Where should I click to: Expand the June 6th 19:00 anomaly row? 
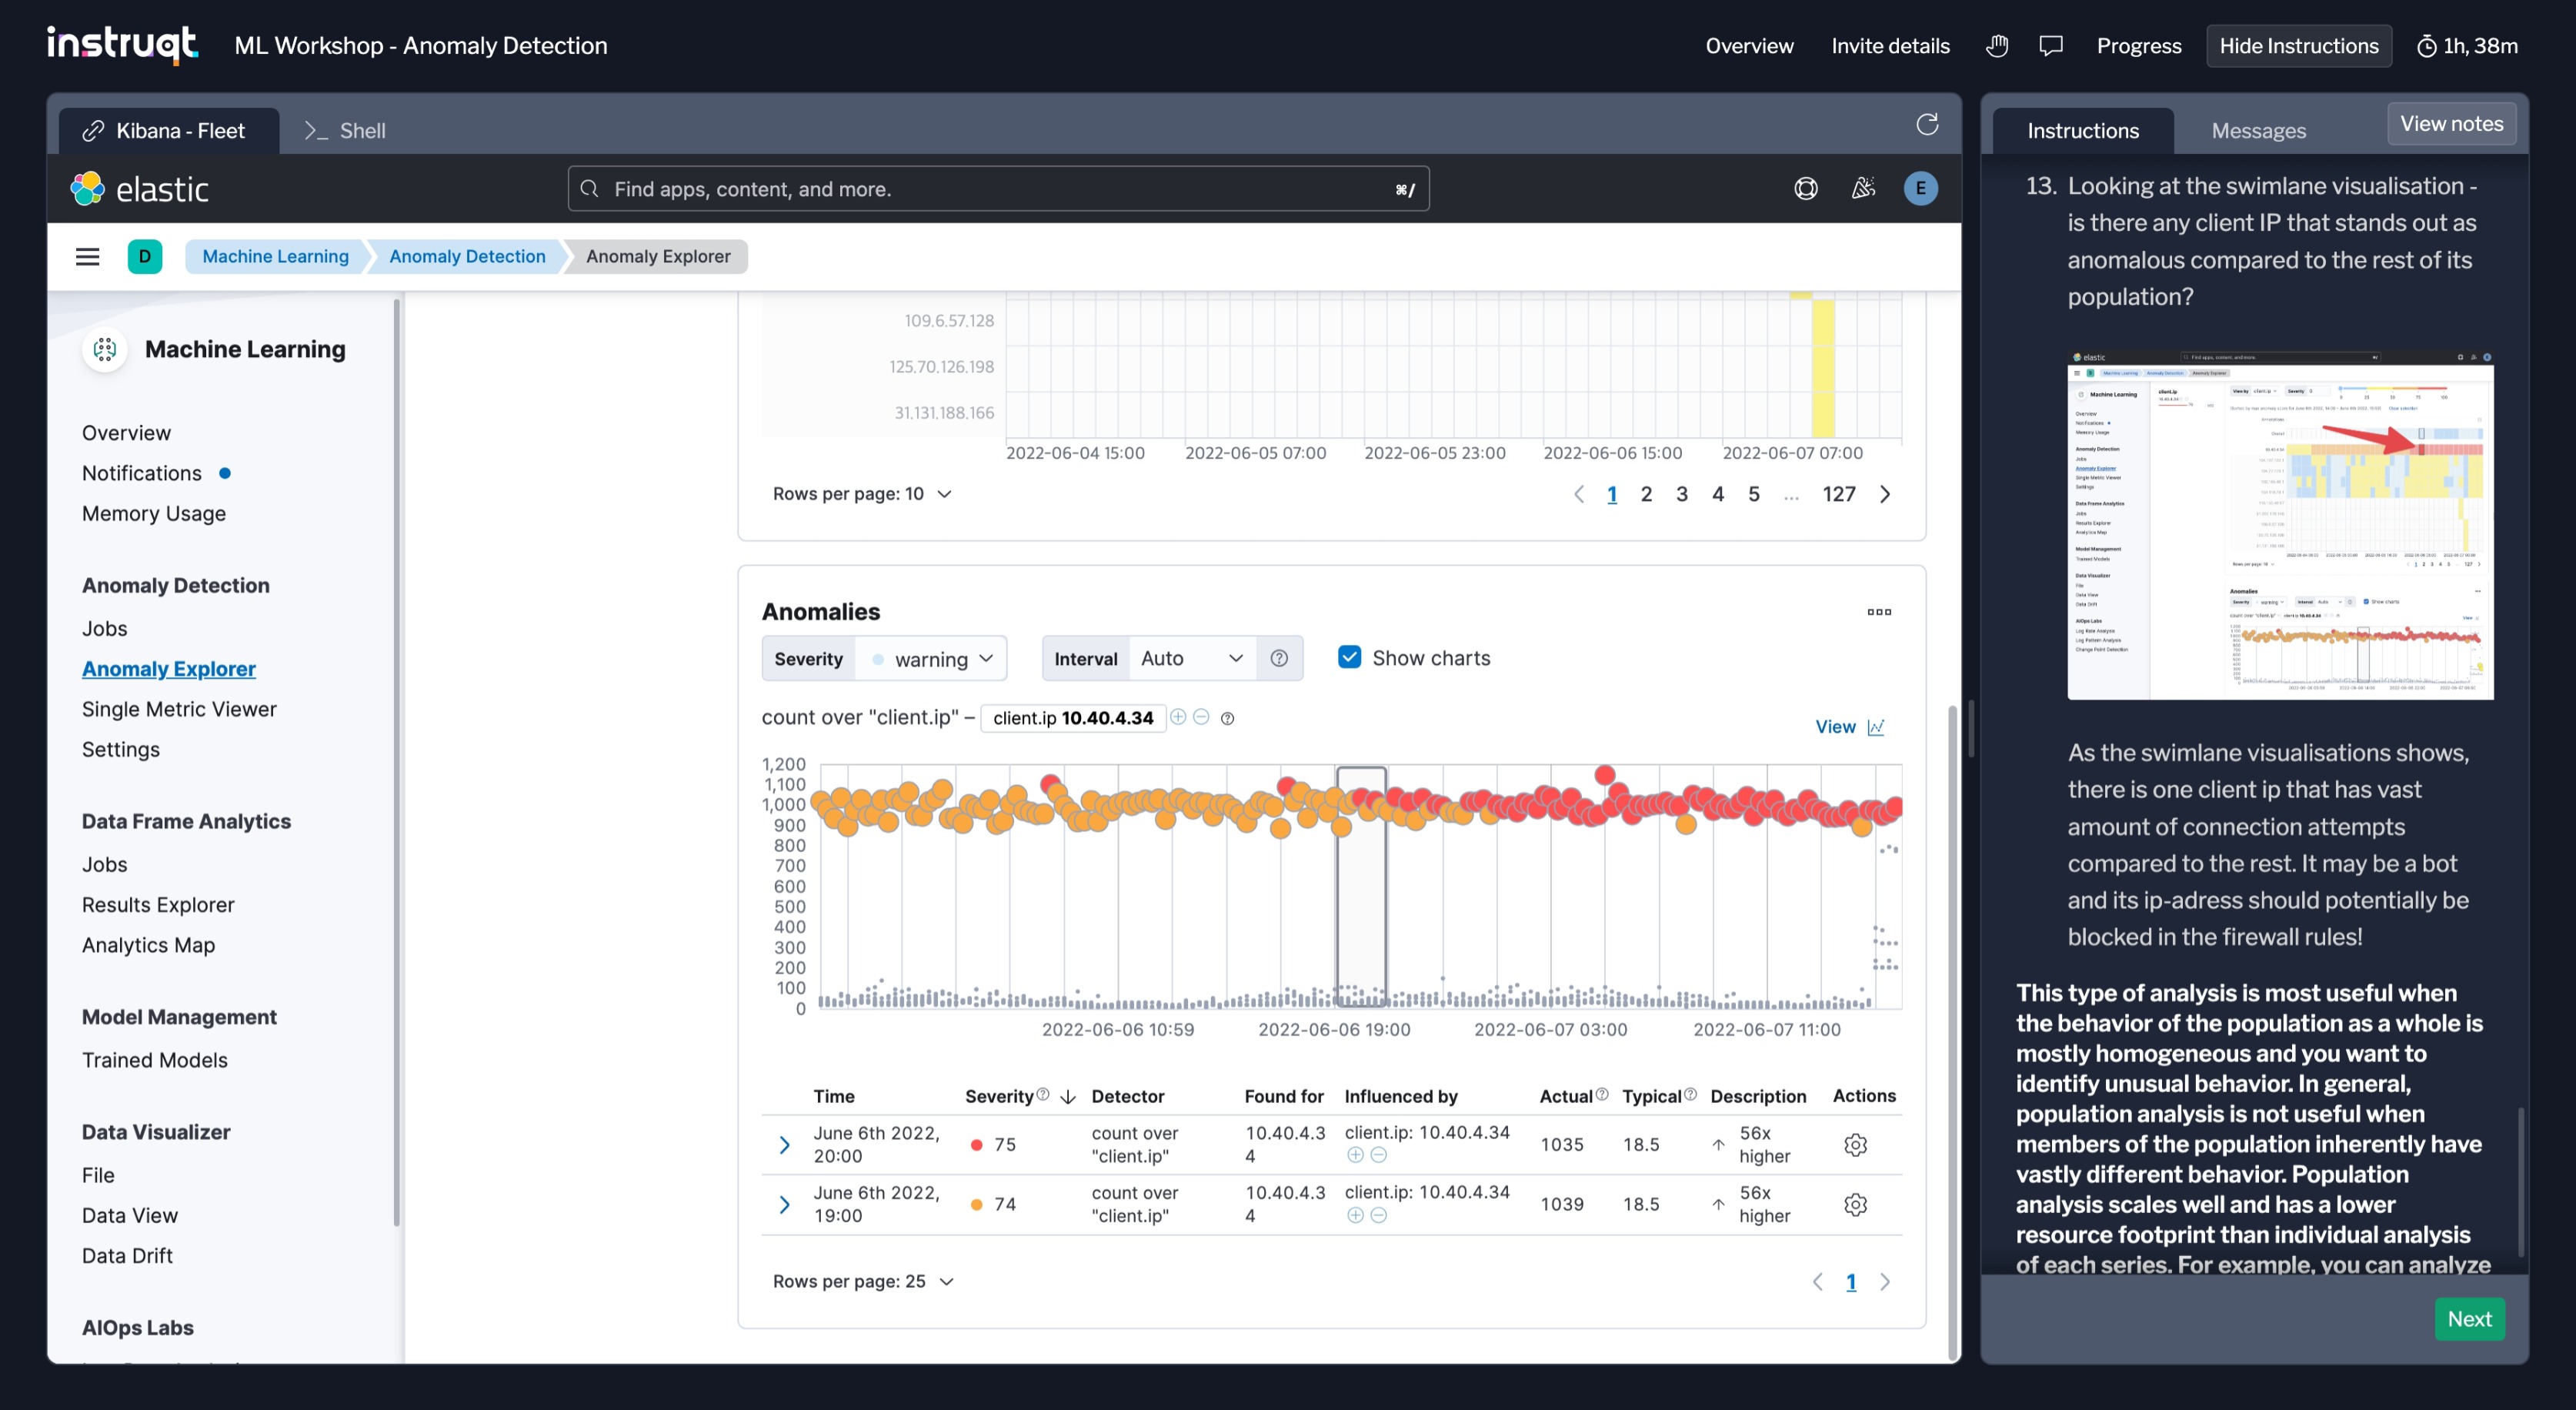(785, 1205)
